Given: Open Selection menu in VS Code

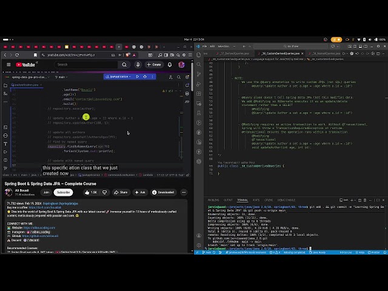Looking at the screenshot, I should (x=223, y=46).
